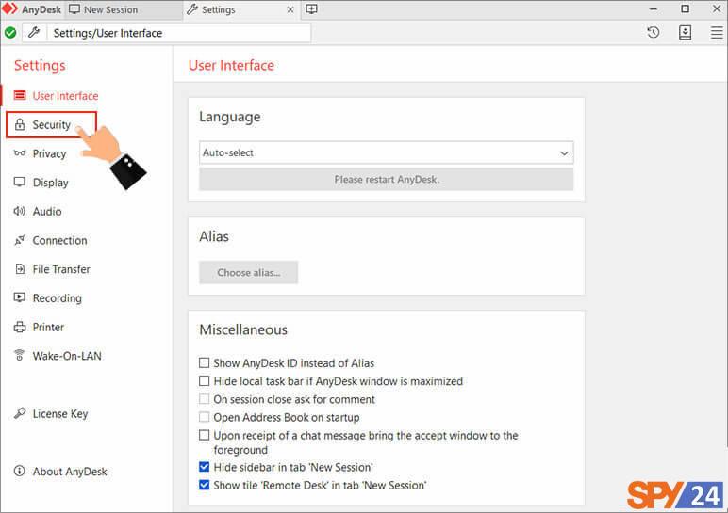Uncheck Hide sidebar in tab 'New Session'

pos(204,466)
